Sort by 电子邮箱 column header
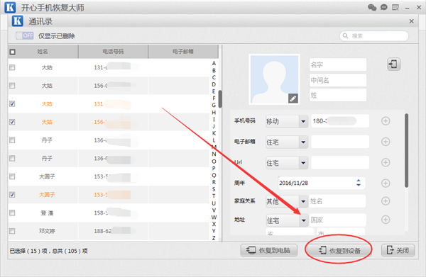The width and height of the screenshot is (426, 277). [x=183, y=52]
